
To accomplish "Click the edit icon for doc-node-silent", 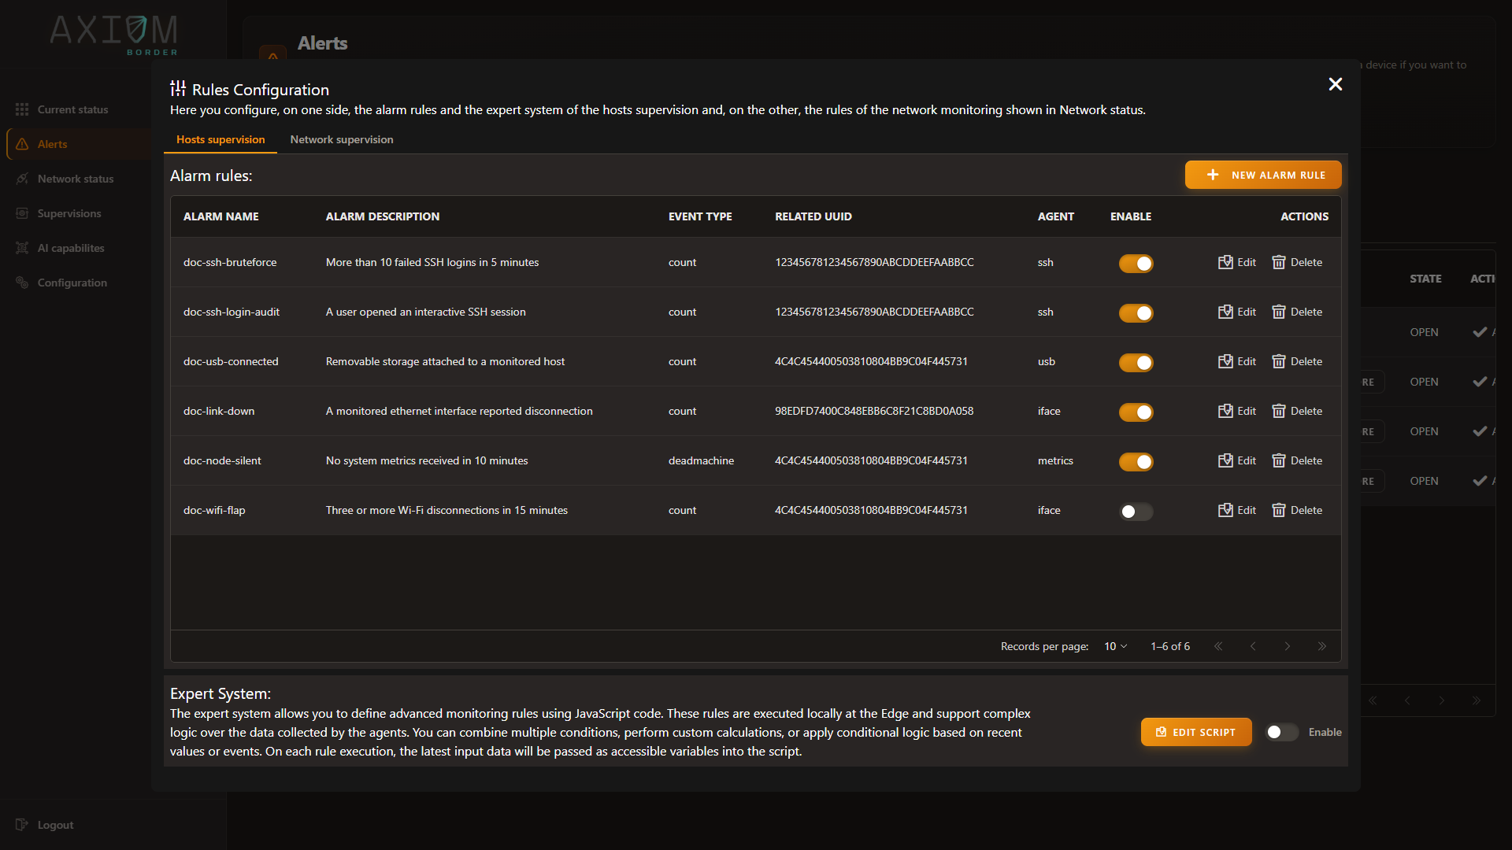I will pyautogui.click(x=1225, y=460).
